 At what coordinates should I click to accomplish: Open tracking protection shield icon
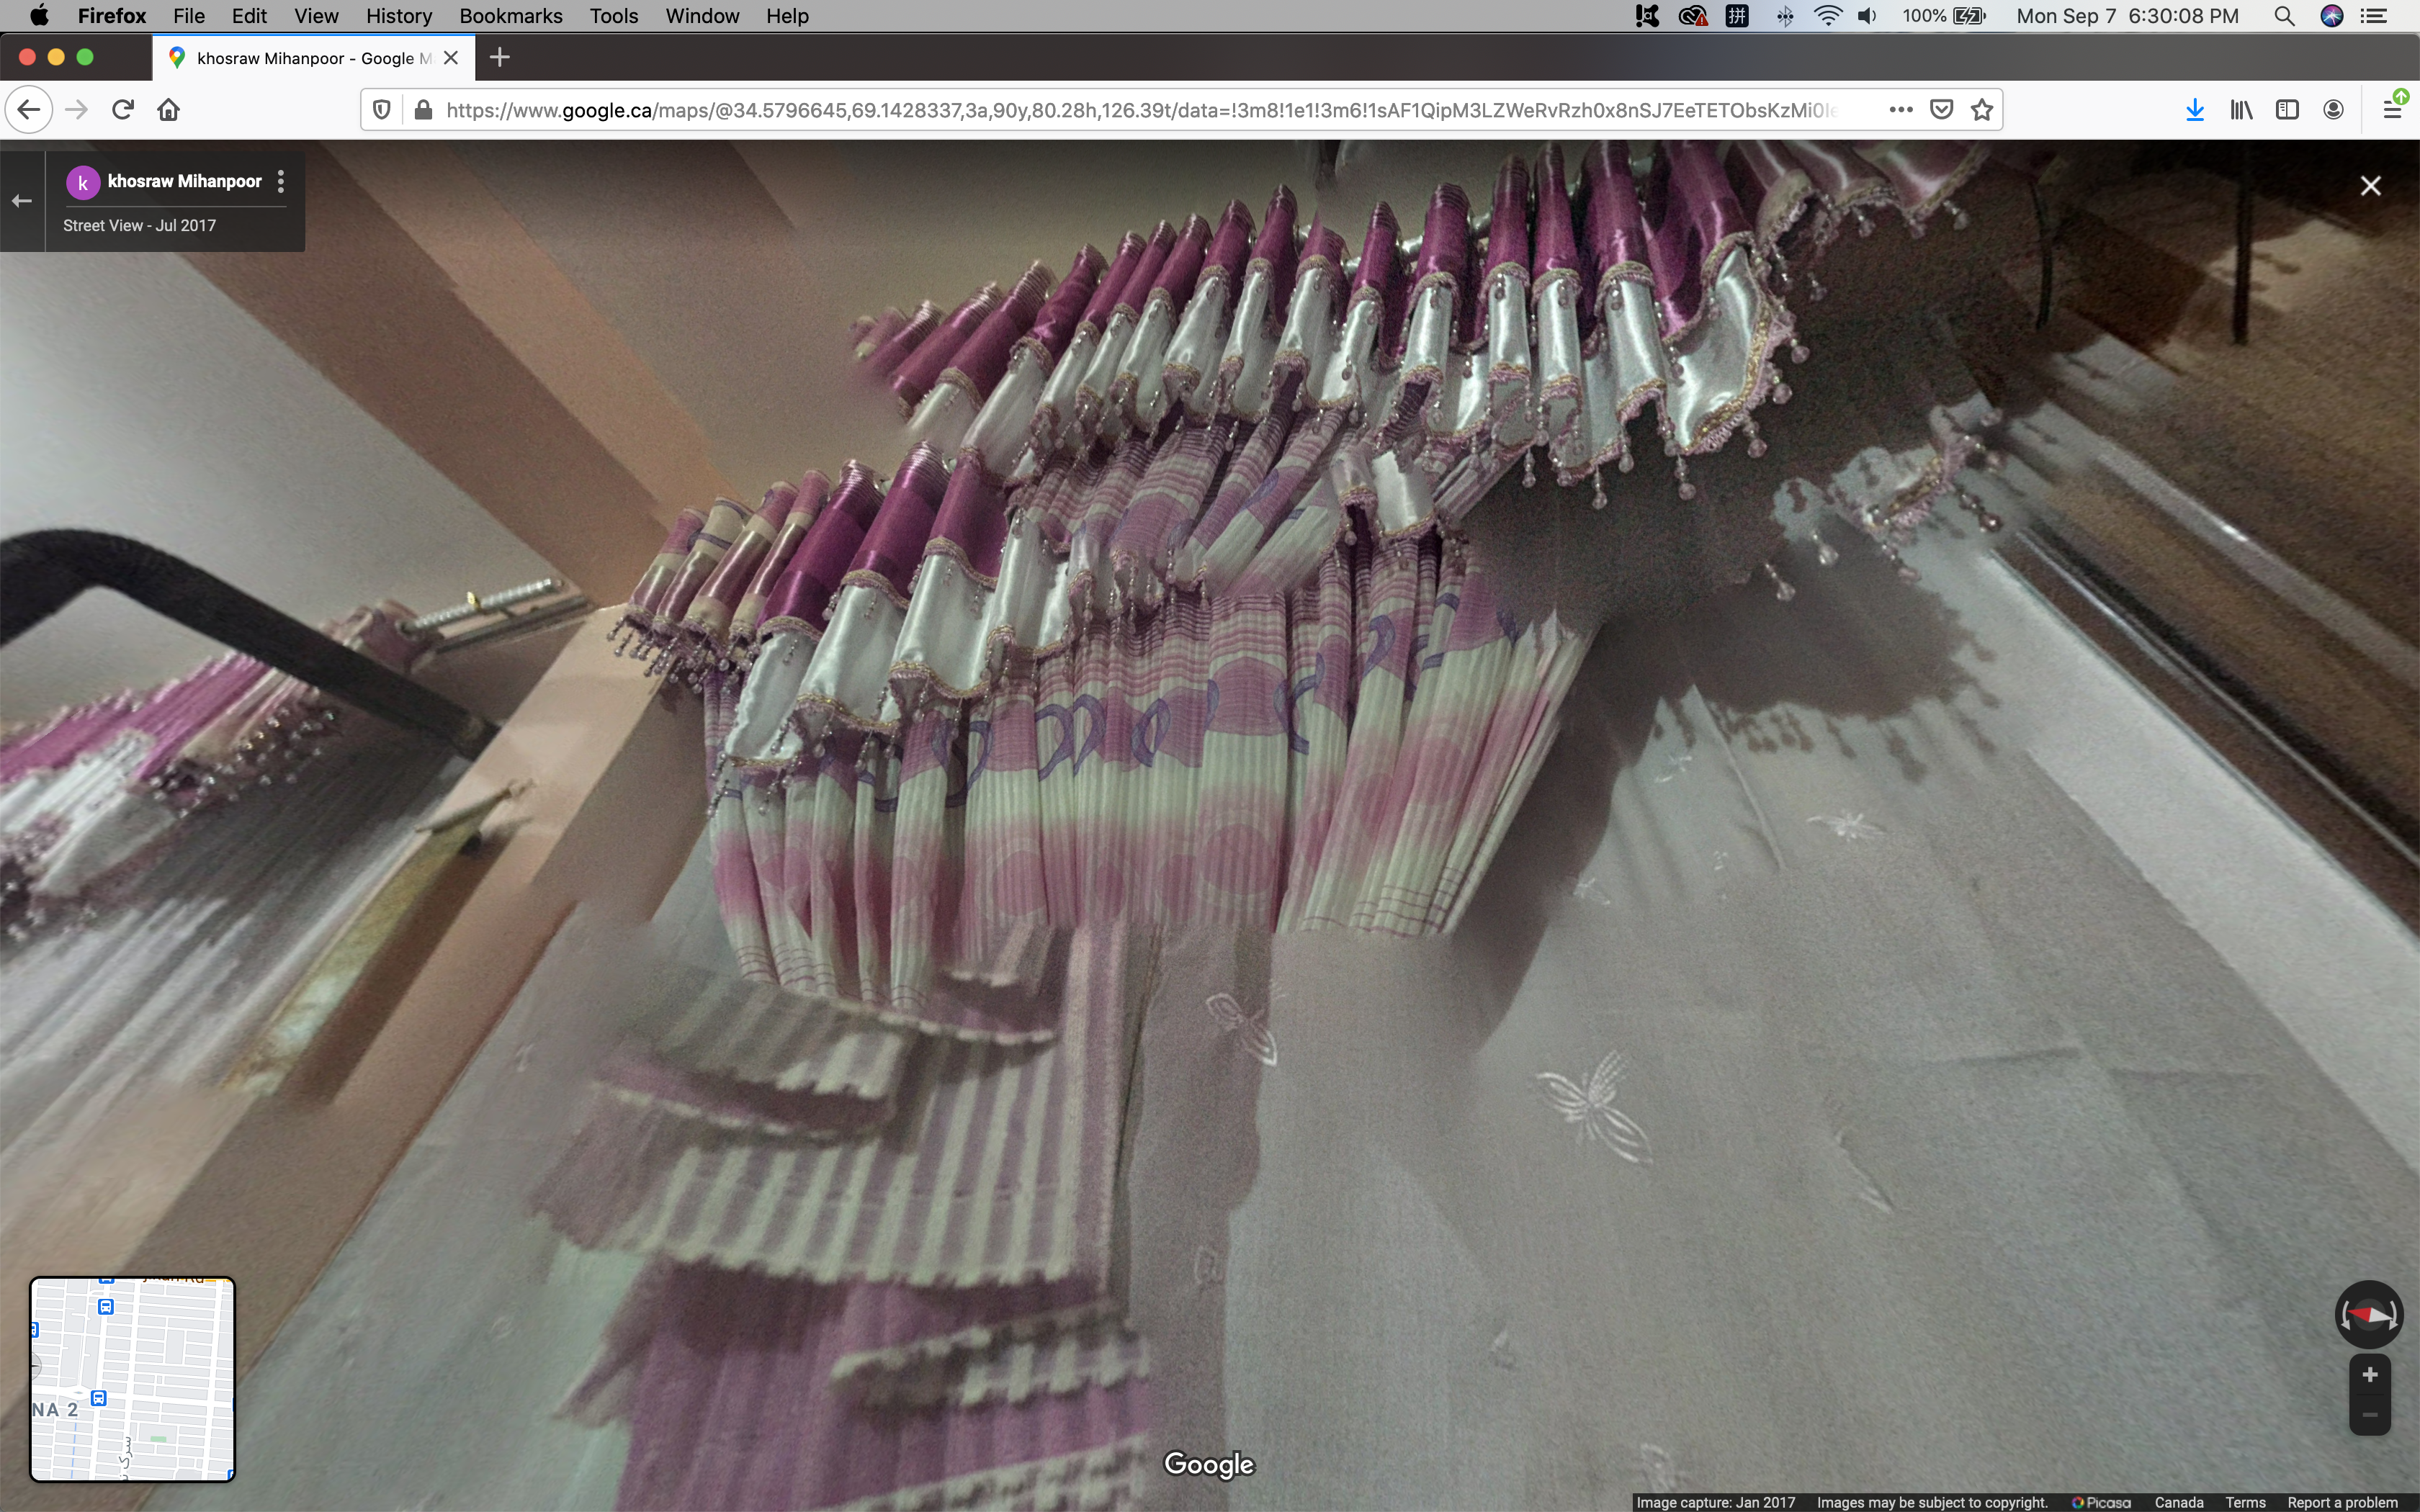coord(381,110)
